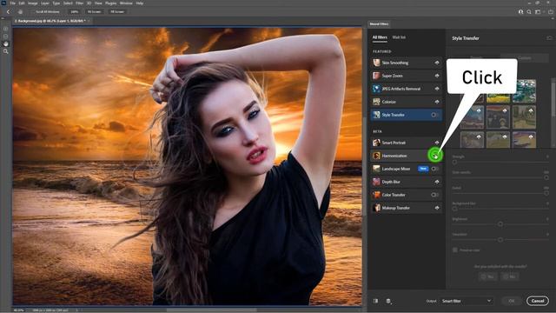Click the Saturation slider handle

click(x=500, y=240)
